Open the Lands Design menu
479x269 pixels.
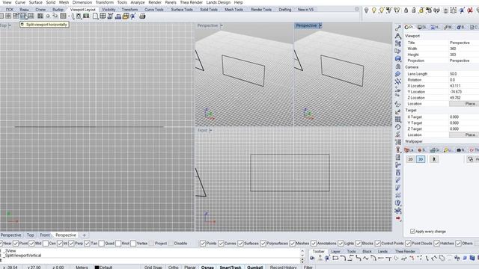218,2
